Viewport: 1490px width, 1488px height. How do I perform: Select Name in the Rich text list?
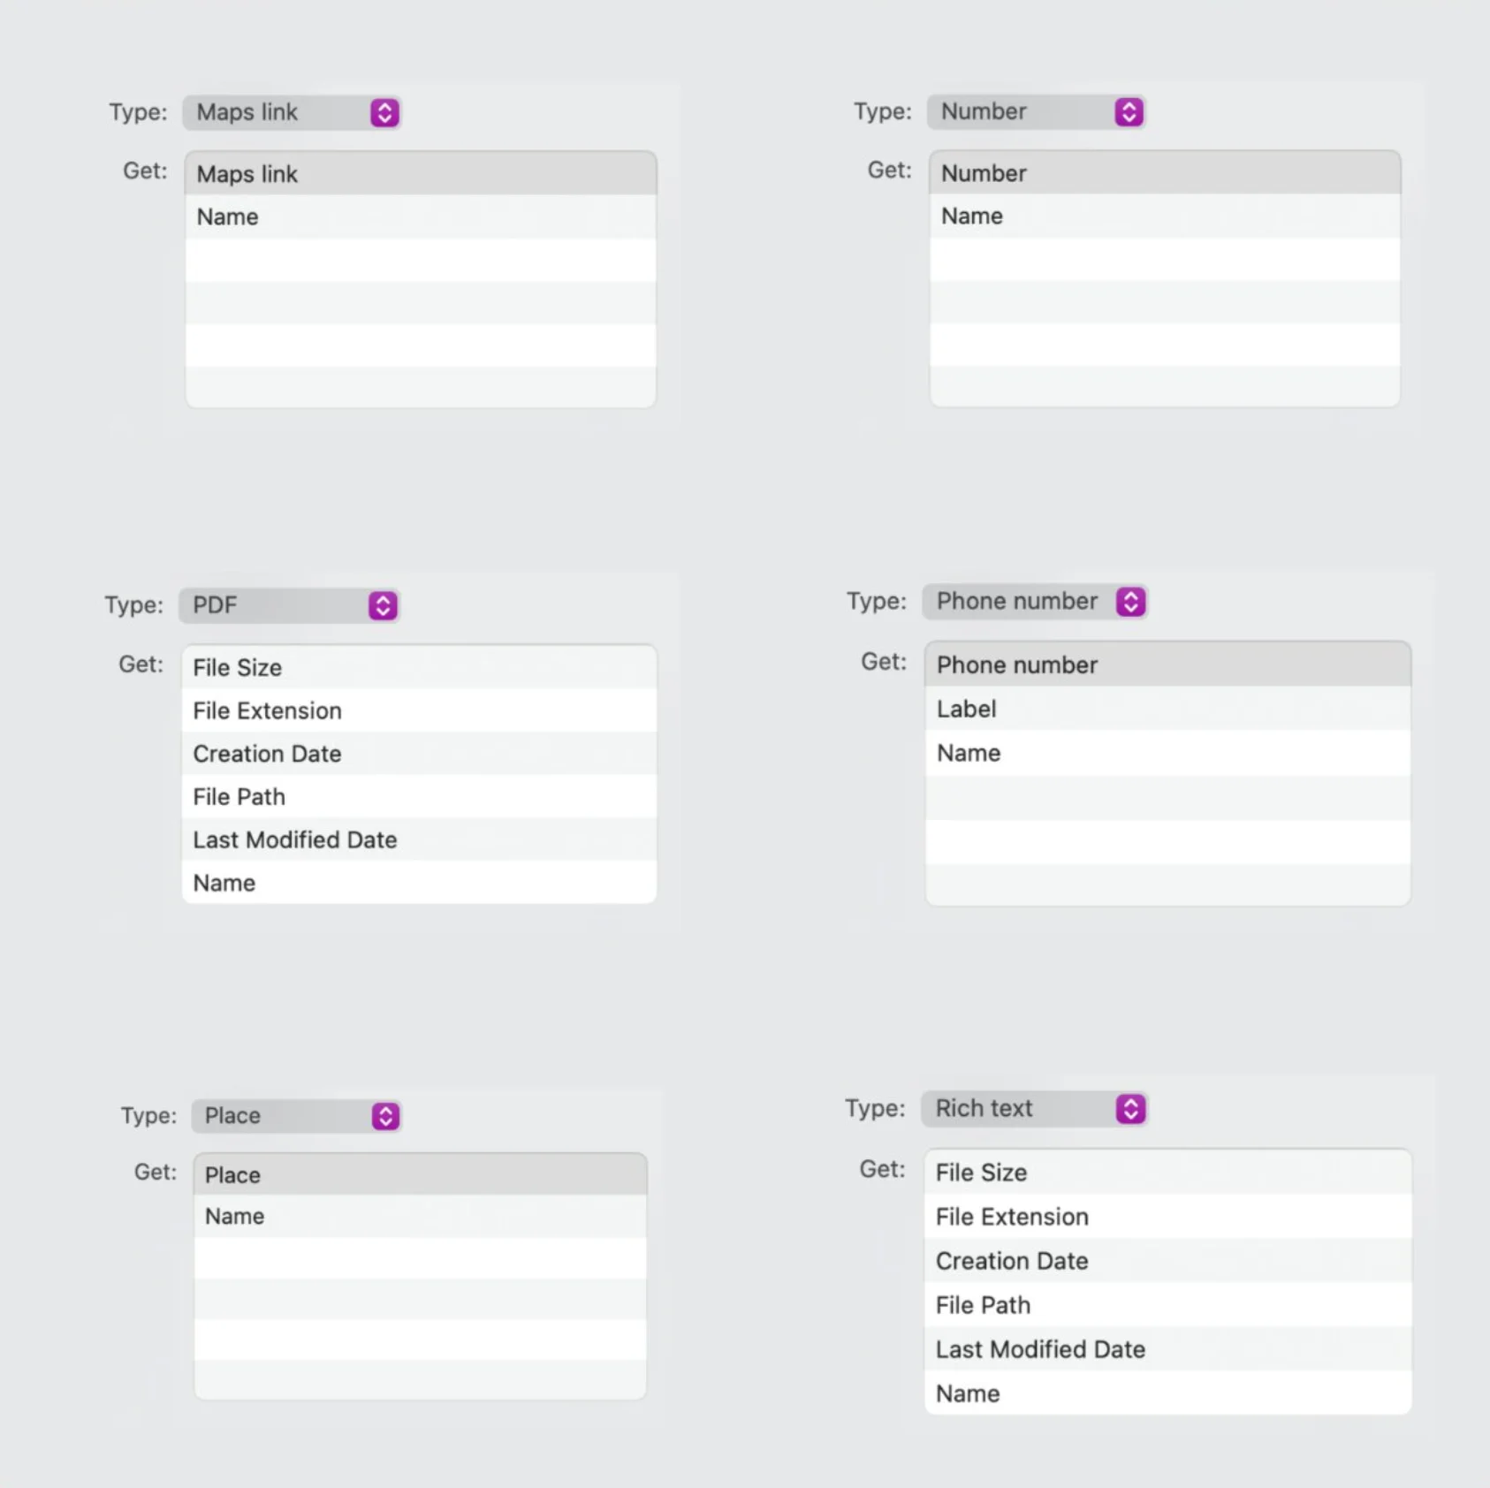coord(1167,1393)
